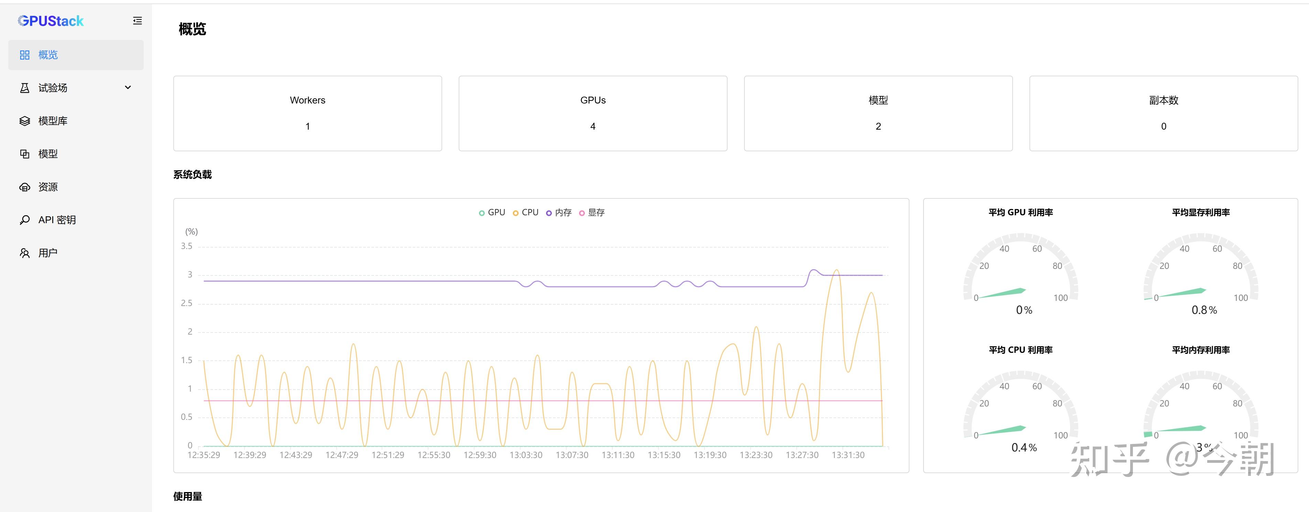Click the 试验场 flask icon

(x=24, y=88)
